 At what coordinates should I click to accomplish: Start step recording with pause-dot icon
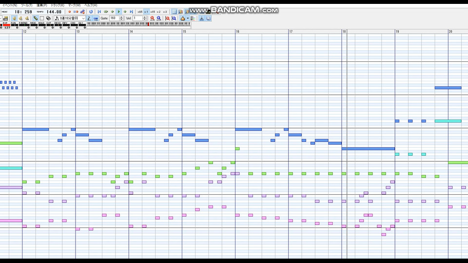click(x=76, y=12)
